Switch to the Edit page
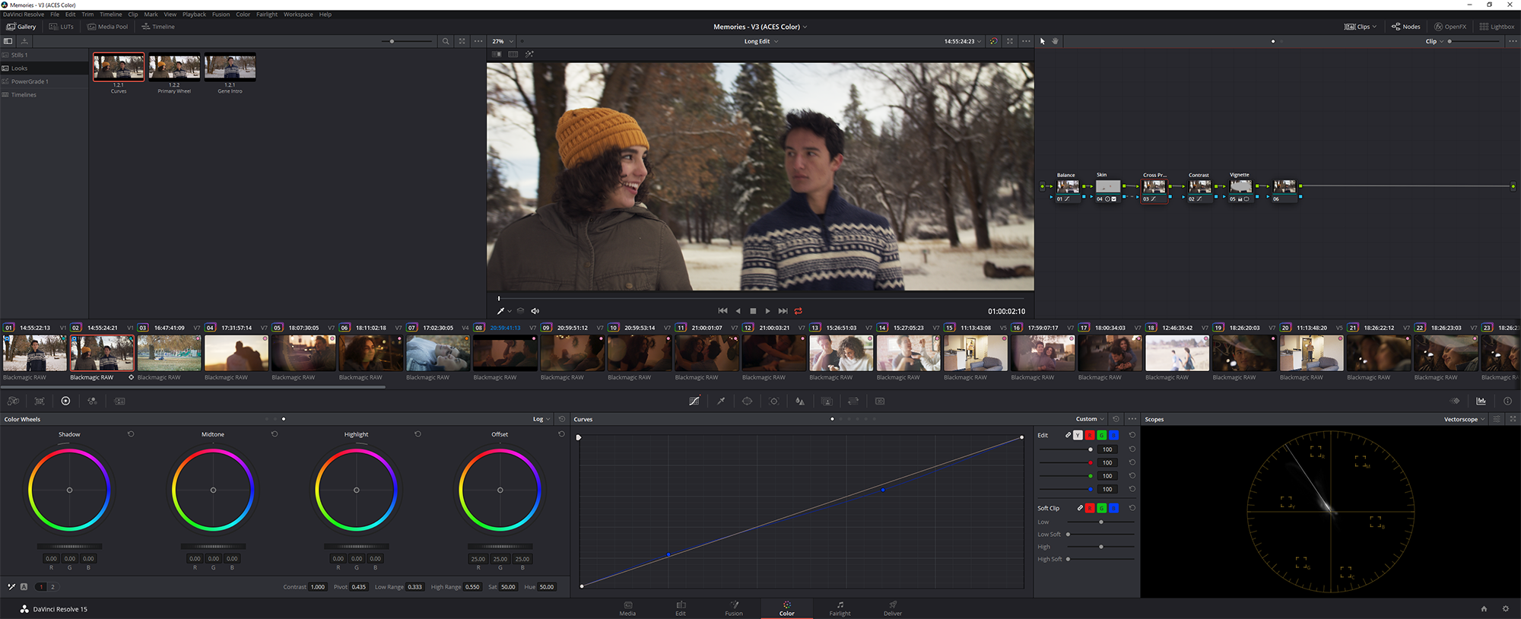1521x619 pixels. tap(681, 608)
